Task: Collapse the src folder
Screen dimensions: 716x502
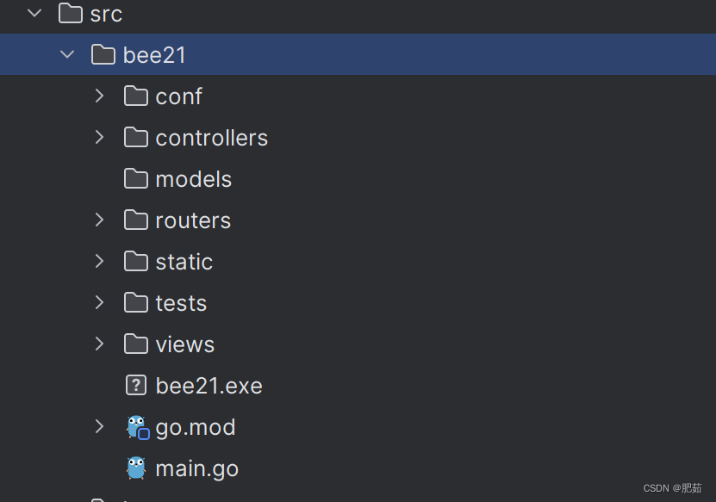Action: click(33, 14)
